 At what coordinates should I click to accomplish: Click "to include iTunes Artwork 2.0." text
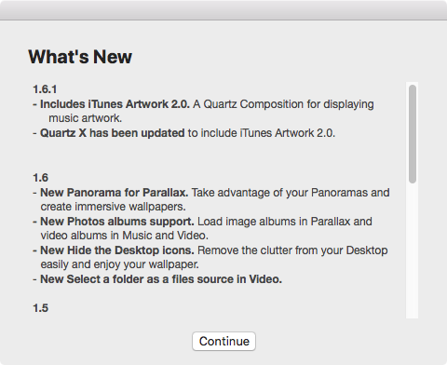pyautogui.click(x=262, y=133)
